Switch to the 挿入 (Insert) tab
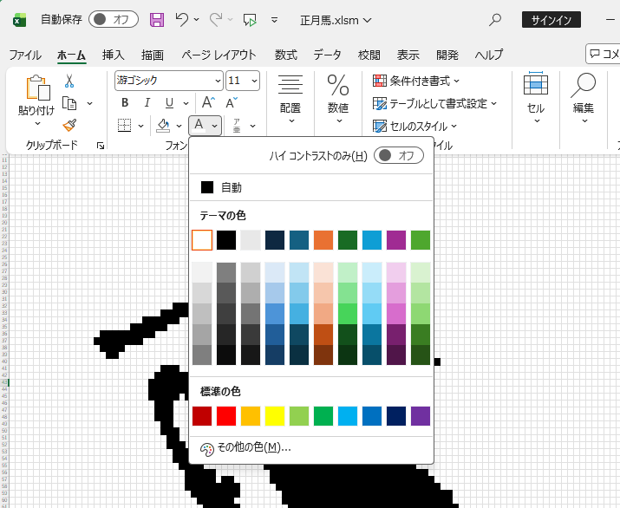This screenshot has width=620, height=508. [x=114, y=55]
